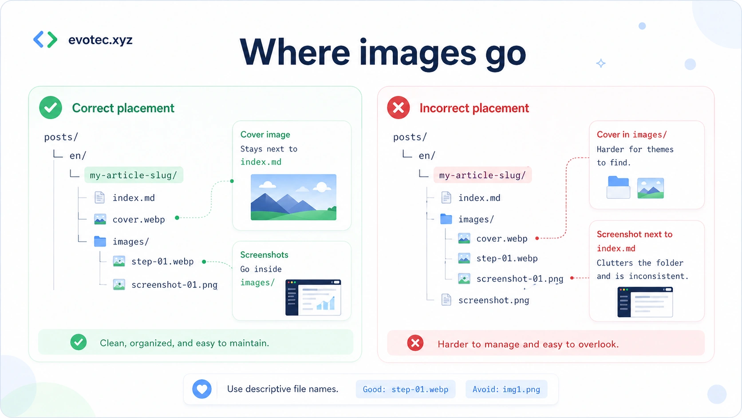Click the Avoid: img1.png label
The height and width of the screenshot is (418, 742).
pos(506,389)
